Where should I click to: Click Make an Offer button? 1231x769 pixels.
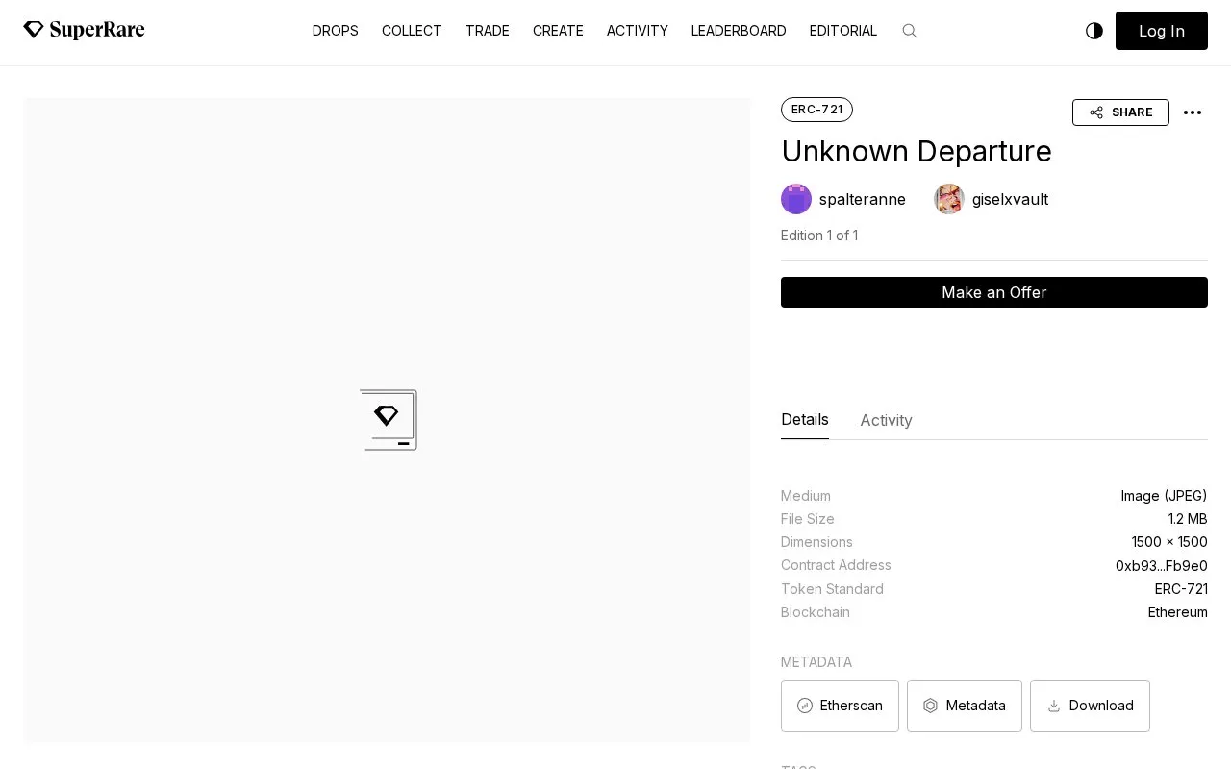pyautogui.click(x=994, y=292)
